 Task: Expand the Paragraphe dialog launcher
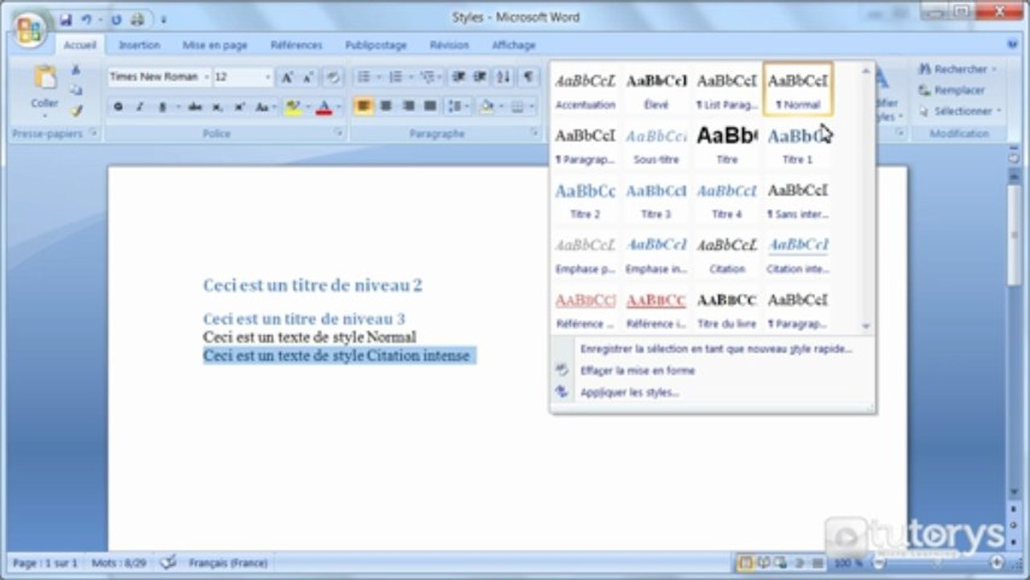[534, 133]
